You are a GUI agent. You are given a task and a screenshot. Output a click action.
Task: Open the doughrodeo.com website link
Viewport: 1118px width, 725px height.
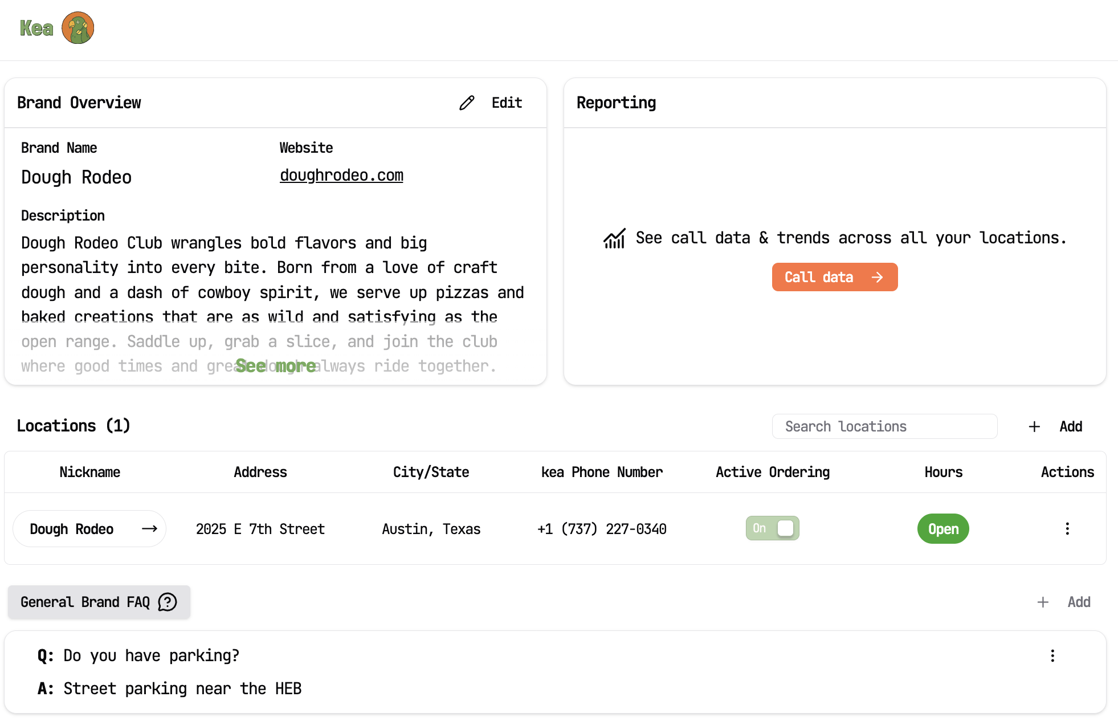point(341,176)
